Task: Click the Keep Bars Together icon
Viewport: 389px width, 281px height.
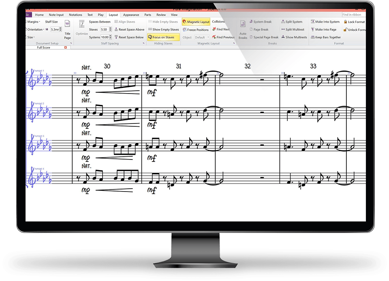Action: (x=312, y=37)
